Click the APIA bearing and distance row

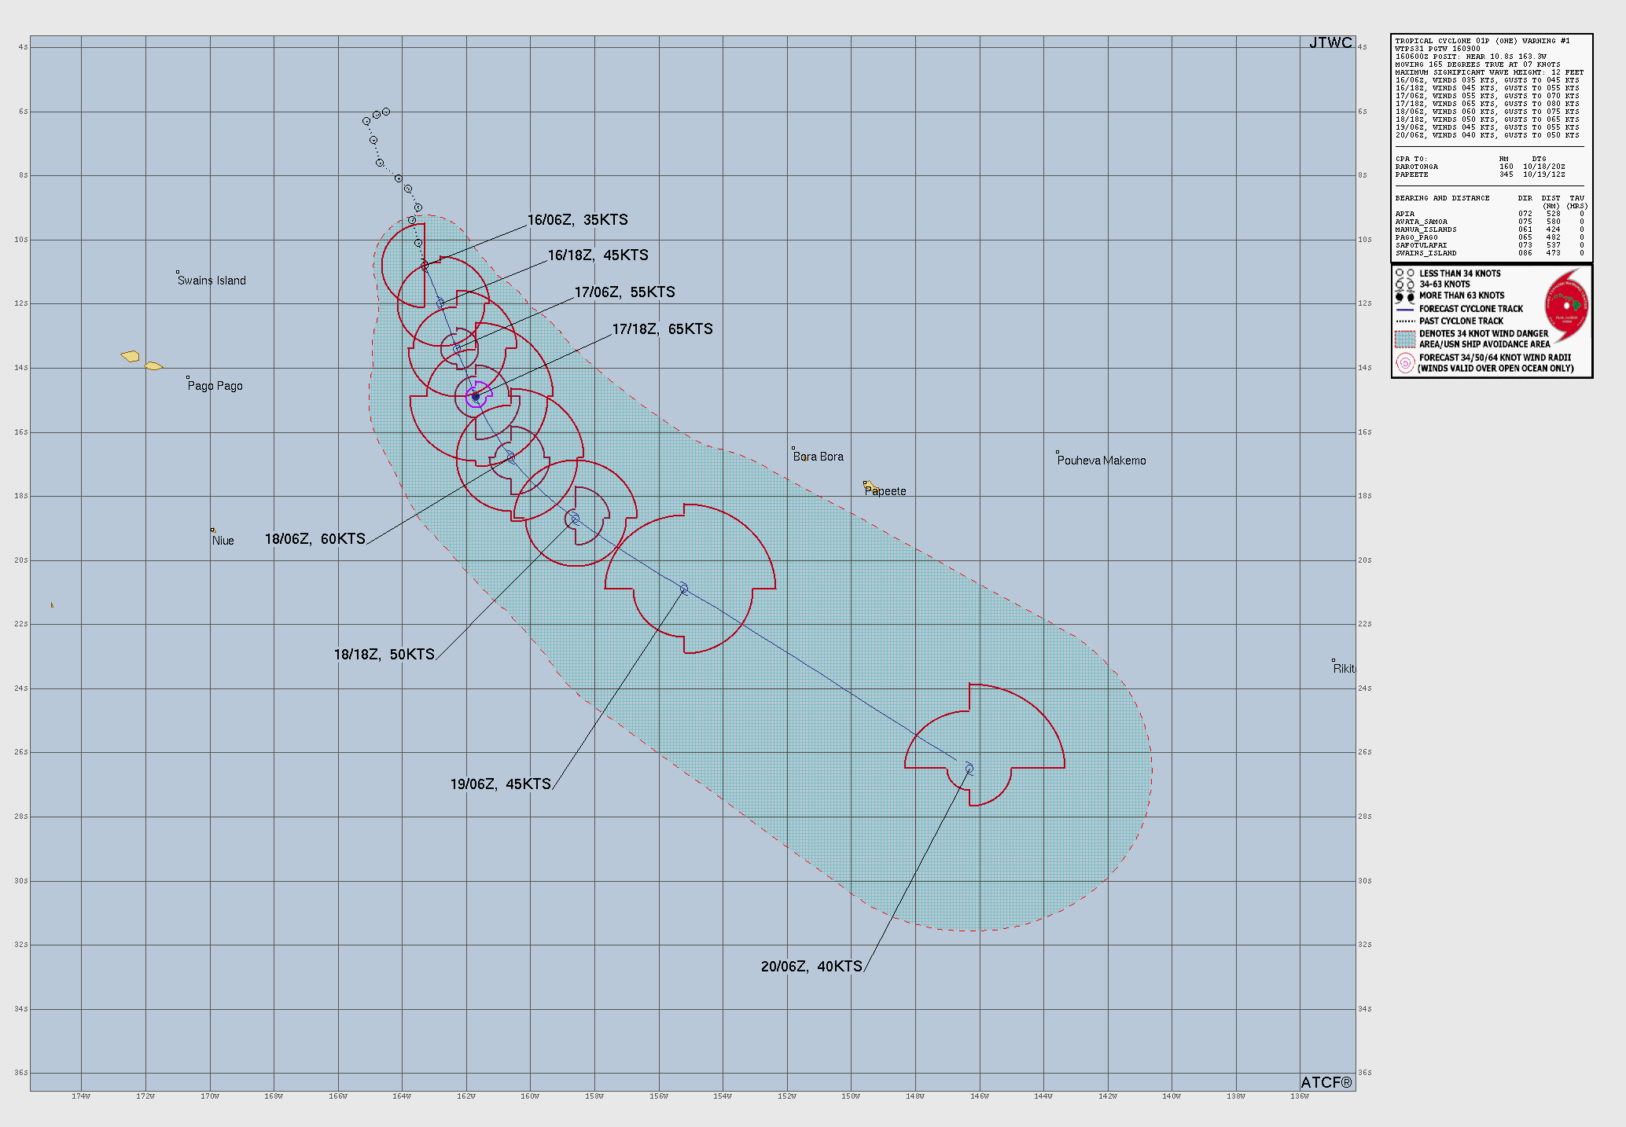click(1491, 214)
